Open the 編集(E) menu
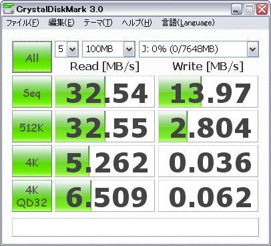Viewport: 271px width, 246px height. pyautogui.click(x=61, y=23)
